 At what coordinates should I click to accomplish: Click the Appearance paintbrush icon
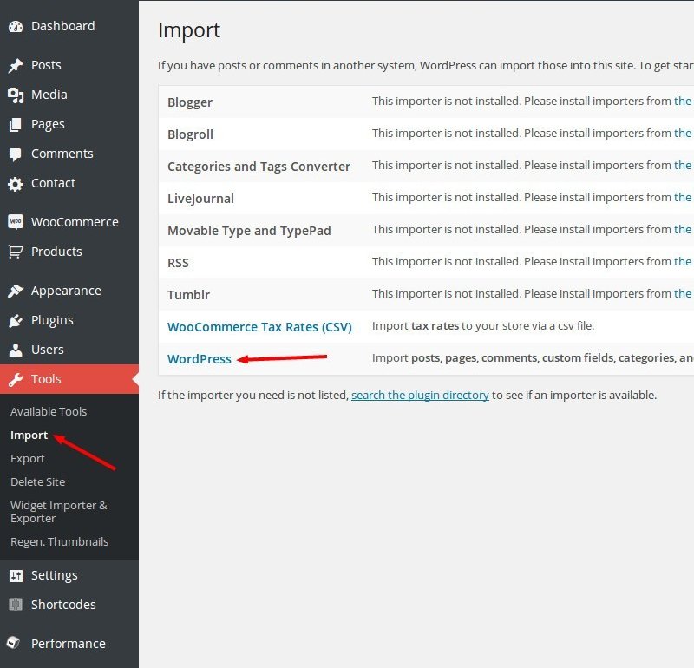click(16, 291)
